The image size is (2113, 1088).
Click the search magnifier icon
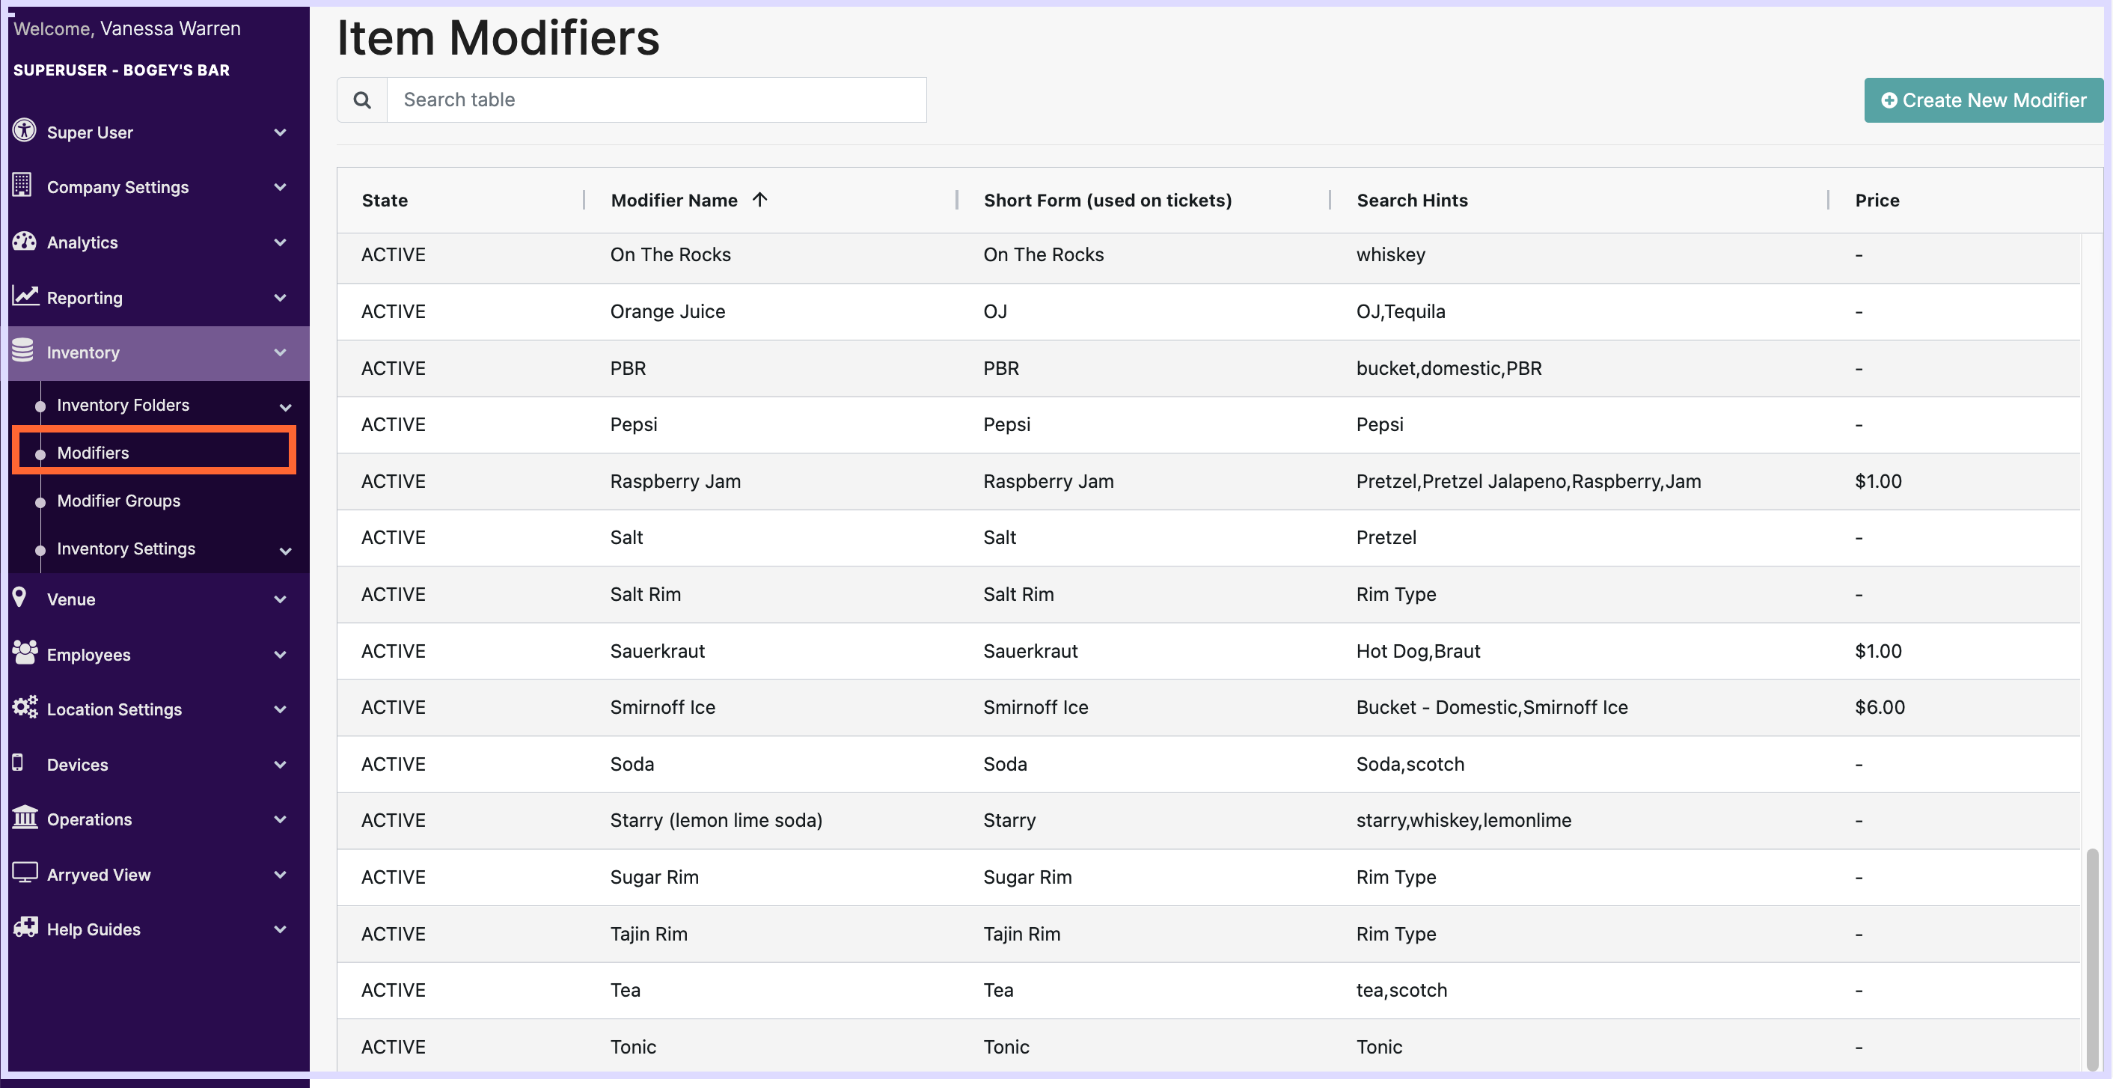(x=361, y=100)
